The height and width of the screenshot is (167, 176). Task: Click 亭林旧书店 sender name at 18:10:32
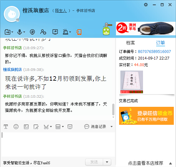click(x=12, y=96)
